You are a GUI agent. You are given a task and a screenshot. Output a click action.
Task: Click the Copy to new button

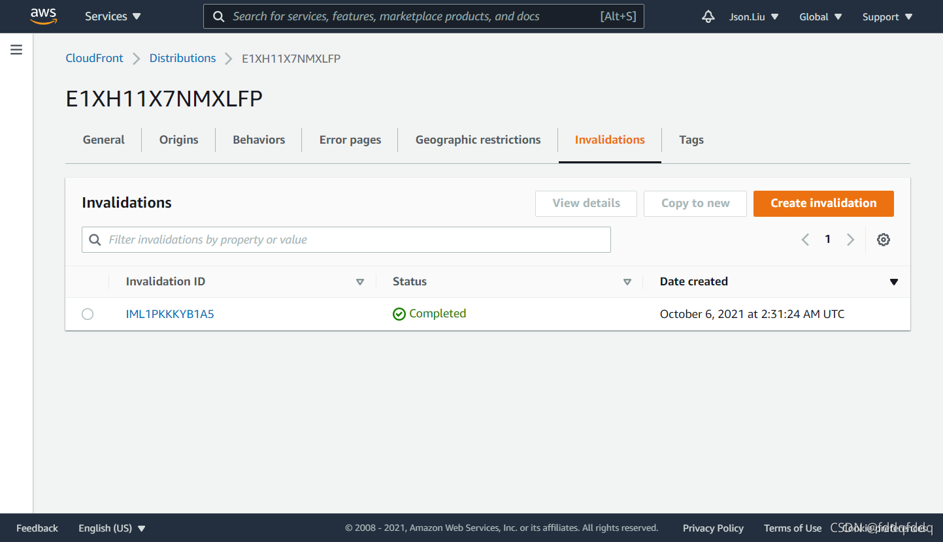(695, 203)
